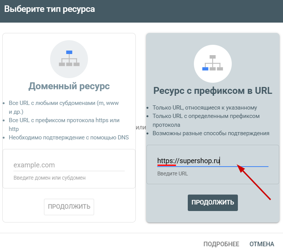
Task: Click the dark ПРОДОЛЖИТЬ button under URL prefix
Action: (x=213, y=203)
